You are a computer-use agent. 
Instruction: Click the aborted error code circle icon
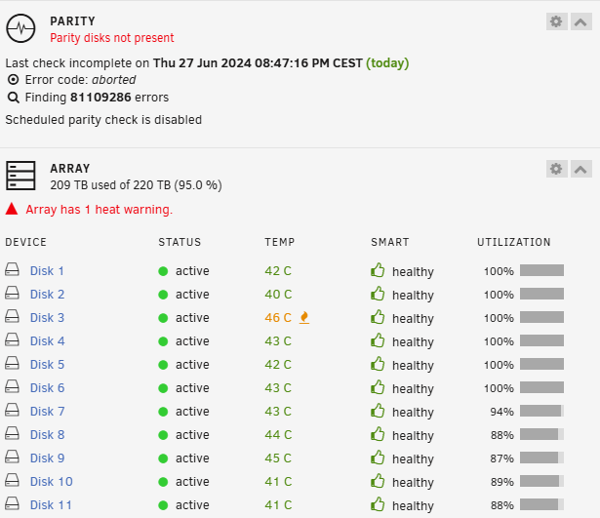point(14,80)
